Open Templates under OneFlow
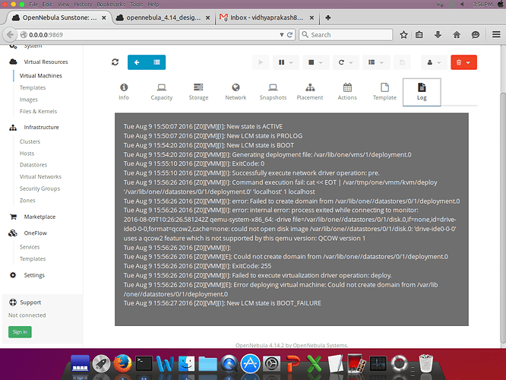506x380 pixels. point(33,258)
